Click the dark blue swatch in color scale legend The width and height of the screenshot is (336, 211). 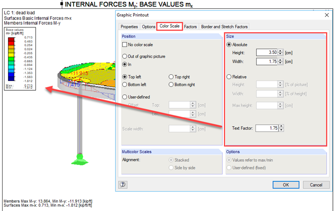click(x=11, y=79)
